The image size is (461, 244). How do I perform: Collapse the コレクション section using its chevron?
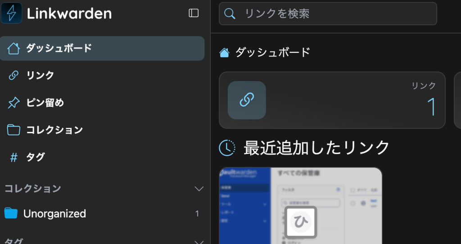coord(199,189)
